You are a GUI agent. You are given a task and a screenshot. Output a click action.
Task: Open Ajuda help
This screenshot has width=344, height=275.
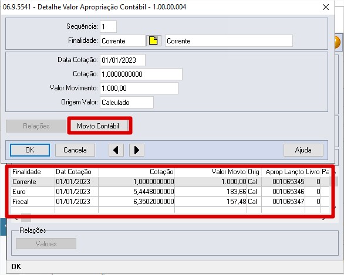303,150
